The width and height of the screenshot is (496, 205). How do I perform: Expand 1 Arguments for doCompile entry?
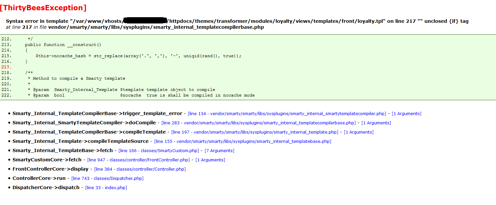tap(376, 123)
